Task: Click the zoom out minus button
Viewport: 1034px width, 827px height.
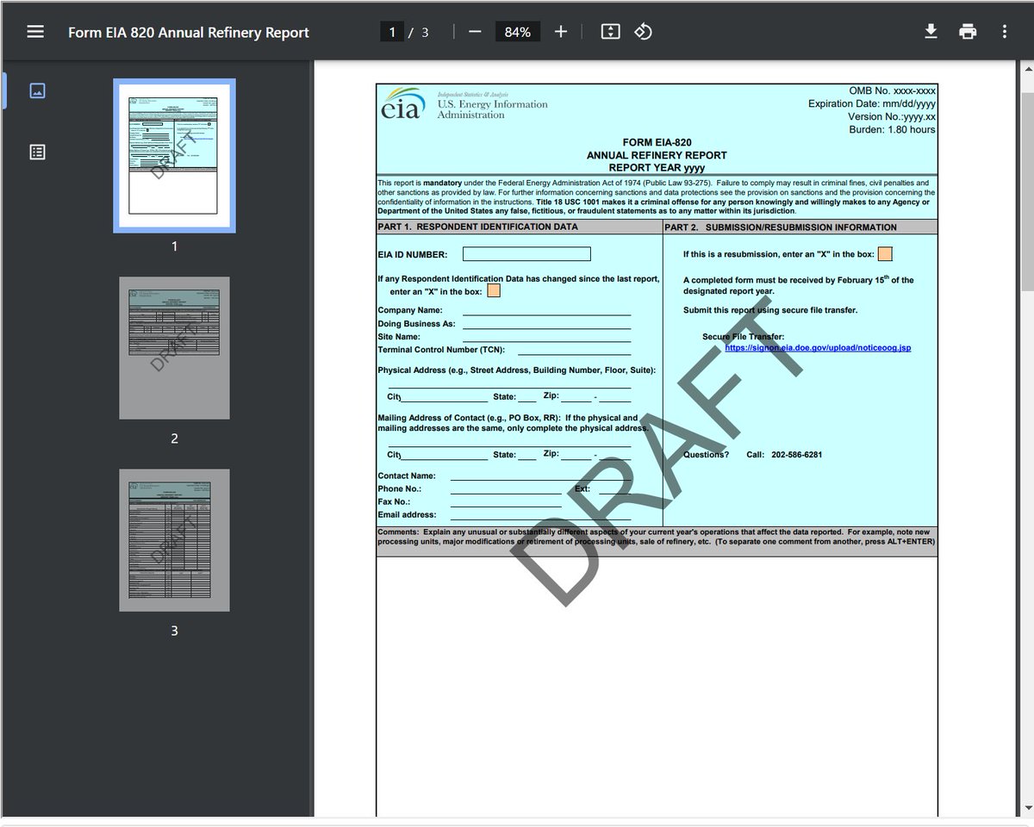Action: pos(475,32)
